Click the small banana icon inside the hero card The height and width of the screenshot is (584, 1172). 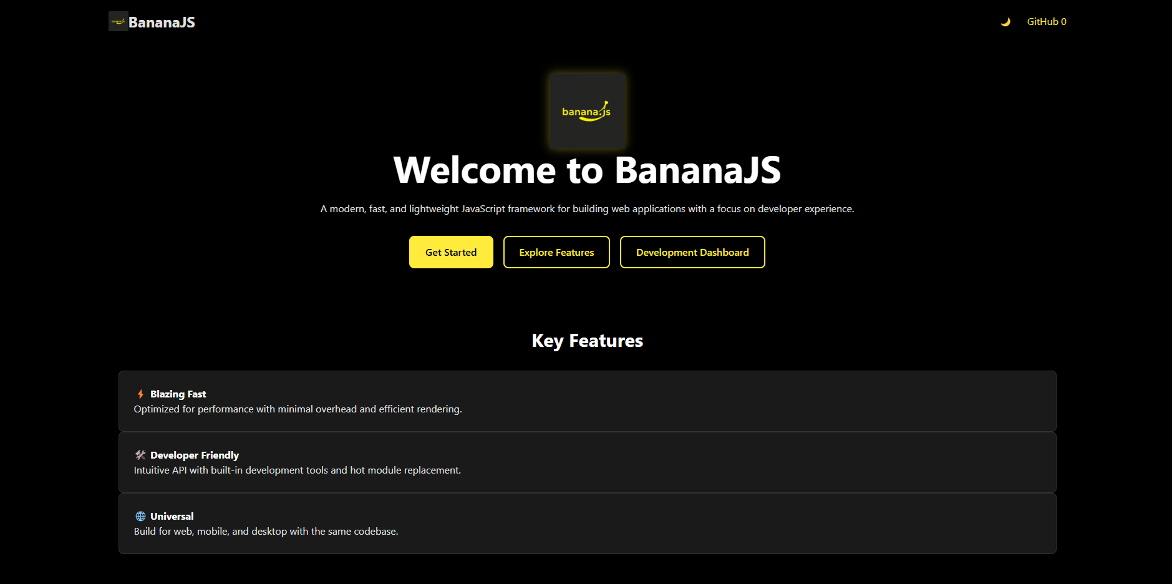586,110
